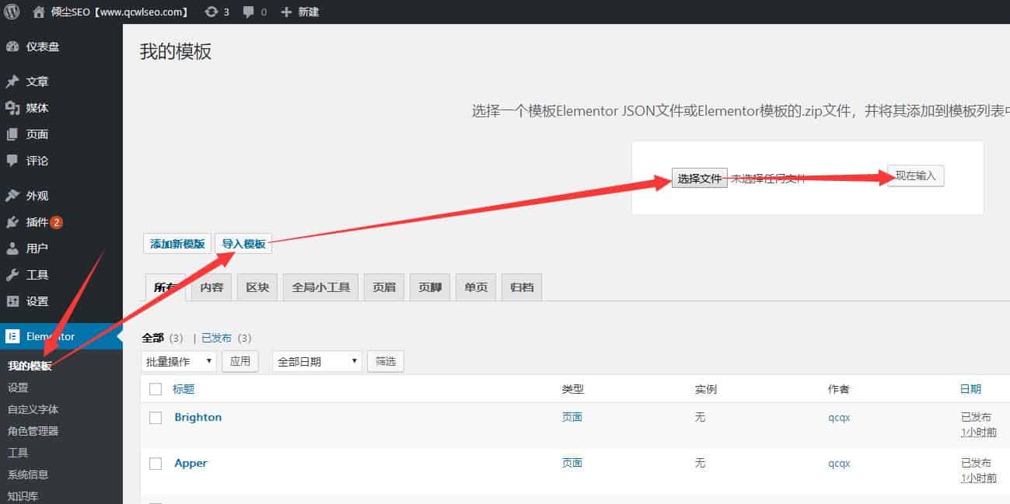Click the 工具 wrench icon
The image size is (1010, 504).
click(12, 275)
